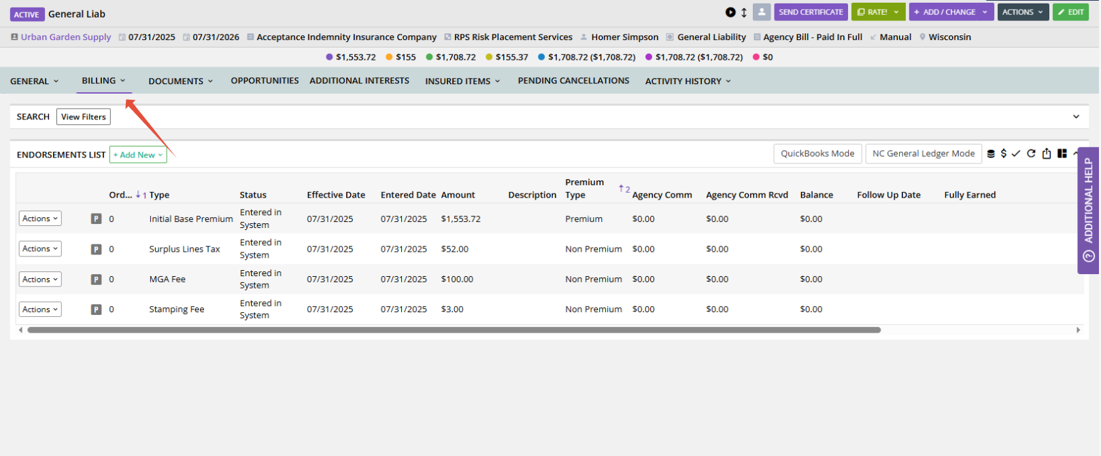Open the DOCUMENTS tab menu
This screenshot has height=456, width=1101.
click(181, 81)
